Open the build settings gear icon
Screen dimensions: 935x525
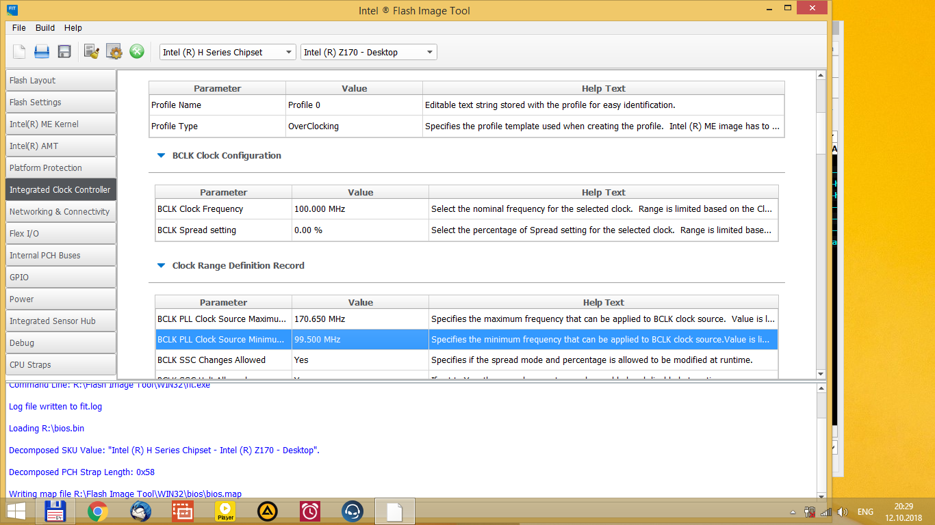pyautogui.click(x=114, y=51)
